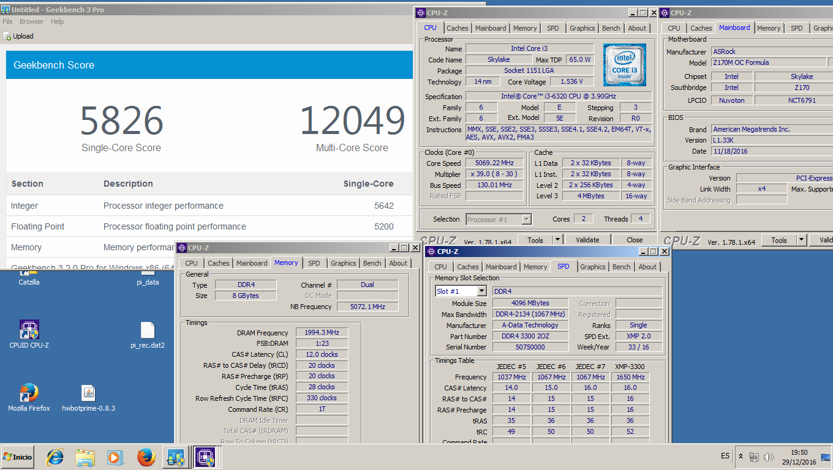Viewport: 833px width, 470px height.
Task: Click the 5826 single-core score
Action: click(121, 121)
